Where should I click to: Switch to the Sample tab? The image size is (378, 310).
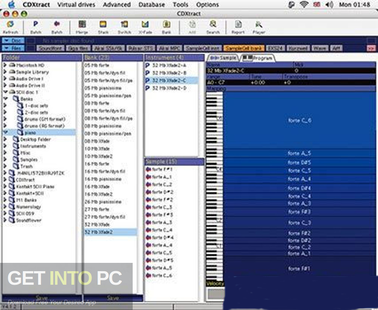[x=223, y=58]
